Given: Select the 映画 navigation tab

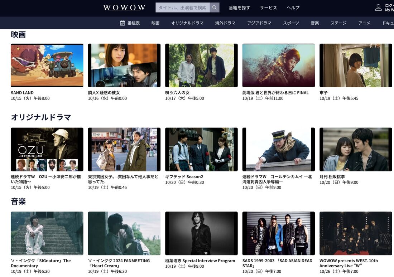Looking at the screenshot, I should pos(155,23).
